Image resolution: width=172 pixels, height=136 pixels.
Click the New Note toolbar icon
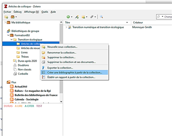click(x=83, y=17)
